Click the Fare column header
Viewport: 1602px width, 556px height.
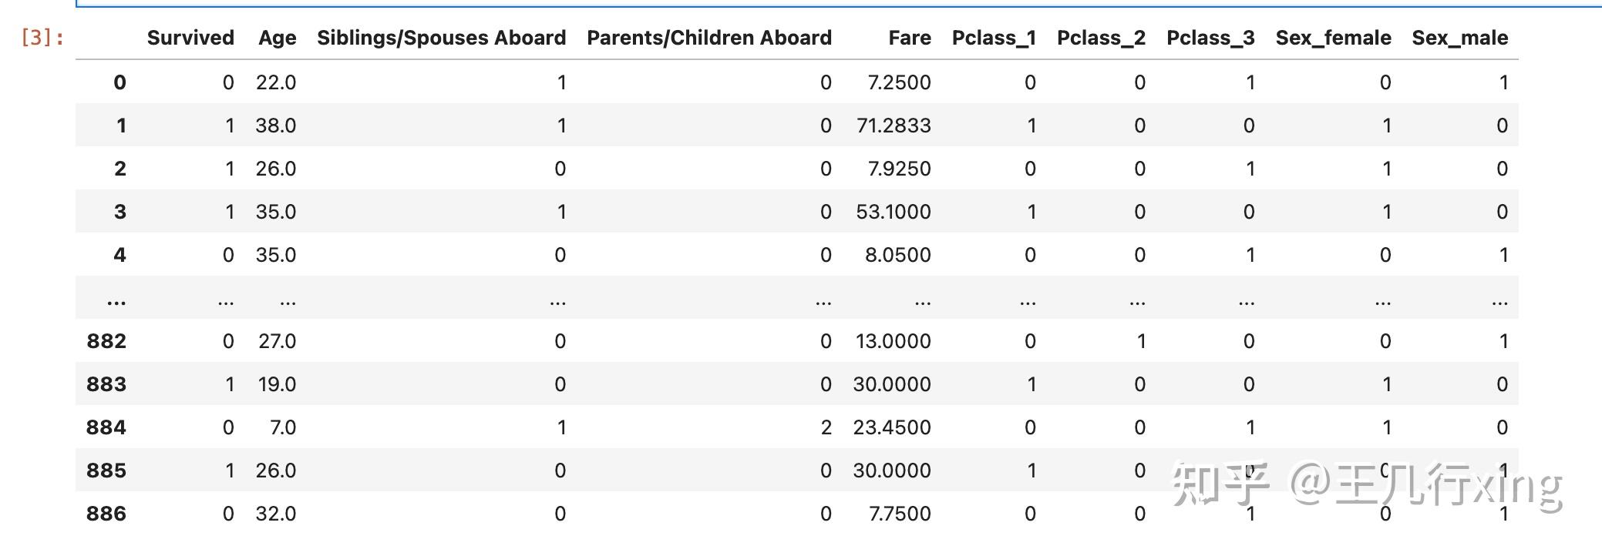click(909, 38)
